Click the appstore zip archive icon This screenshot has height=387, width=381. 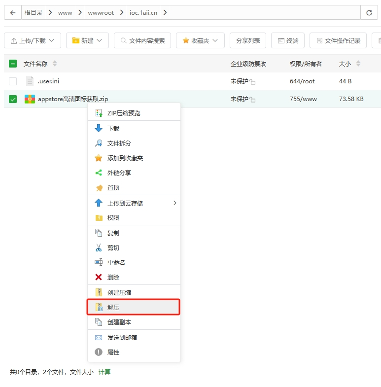point(30,99)
